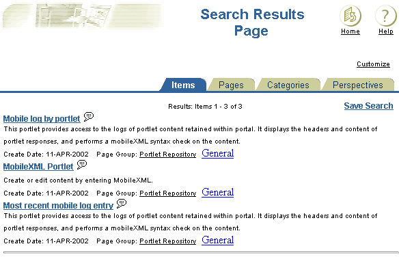
Task: Open the Most recent mobile log entry result
Action: [x=58, y=206]
